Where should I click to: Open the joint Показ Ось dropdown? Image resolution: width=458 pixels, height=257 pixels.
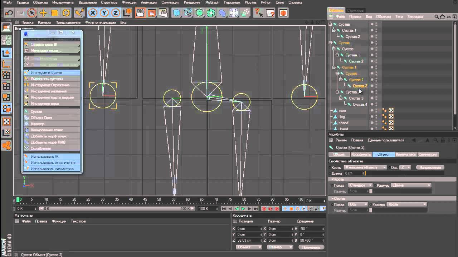click(x=358, y=205)
